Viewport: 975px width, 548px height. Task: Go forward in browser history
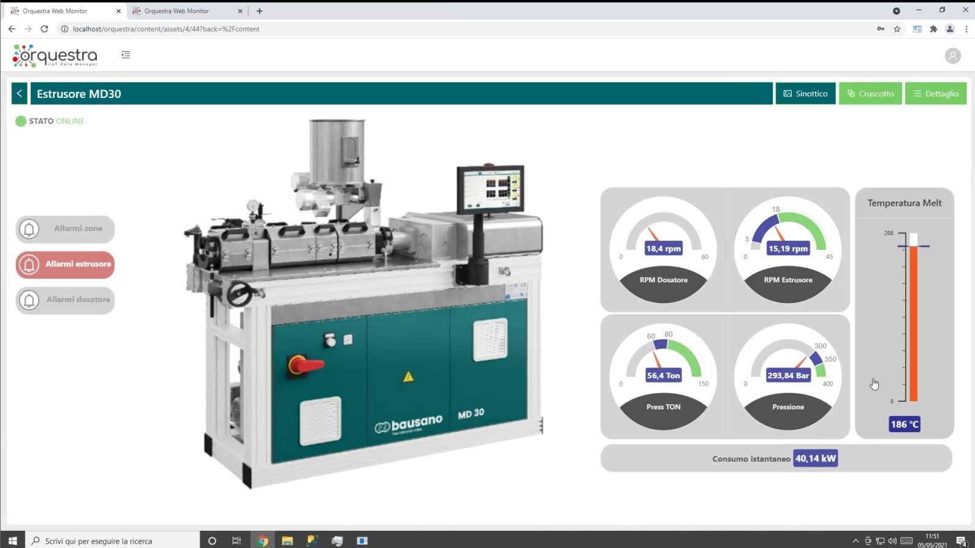28,29
